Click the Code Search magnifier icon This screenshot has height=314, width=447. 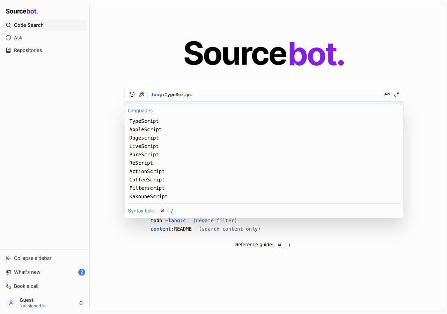(x=8, y=25)
